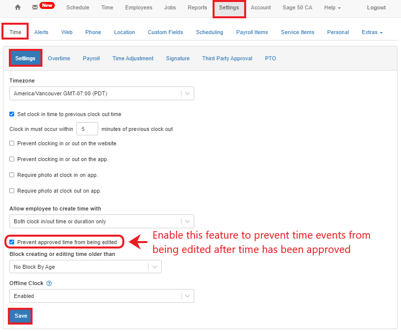Image resolution: width=401 pixels, height=332 pixels.
Task: Click the Save button
Action: 20,316
